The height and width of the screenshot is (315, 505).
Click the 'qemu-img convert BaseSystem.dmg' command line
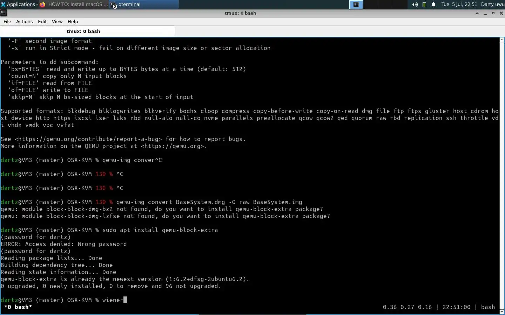[x=209, y=202]
